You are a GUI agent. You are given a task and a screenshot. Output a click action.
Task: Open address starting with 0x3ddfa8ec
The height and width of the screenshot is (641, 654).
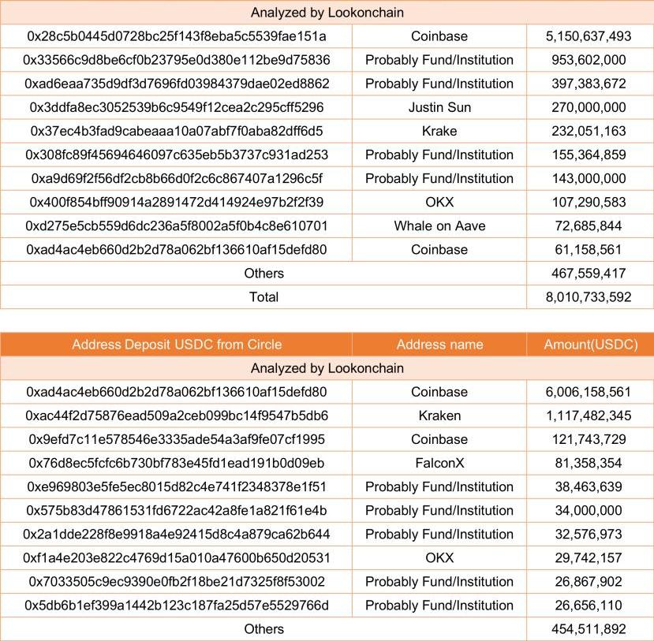176,107
